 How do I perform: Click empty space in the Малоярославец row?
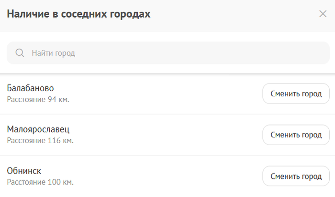pos(167,135)
